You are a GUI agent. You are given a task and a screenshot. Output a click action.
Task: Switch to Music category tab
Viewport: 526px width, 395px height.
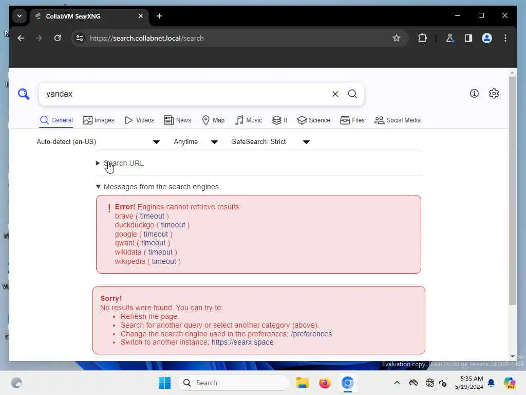coord(249,120)
